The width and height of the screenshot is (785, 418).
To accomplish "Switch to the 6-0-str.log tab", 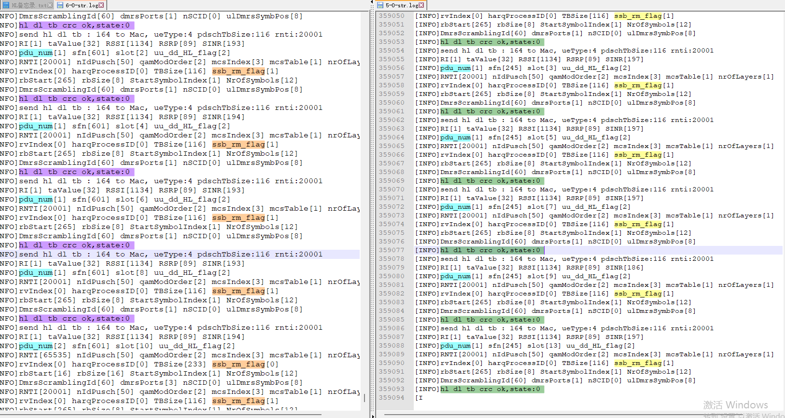I will pos(81,5).
